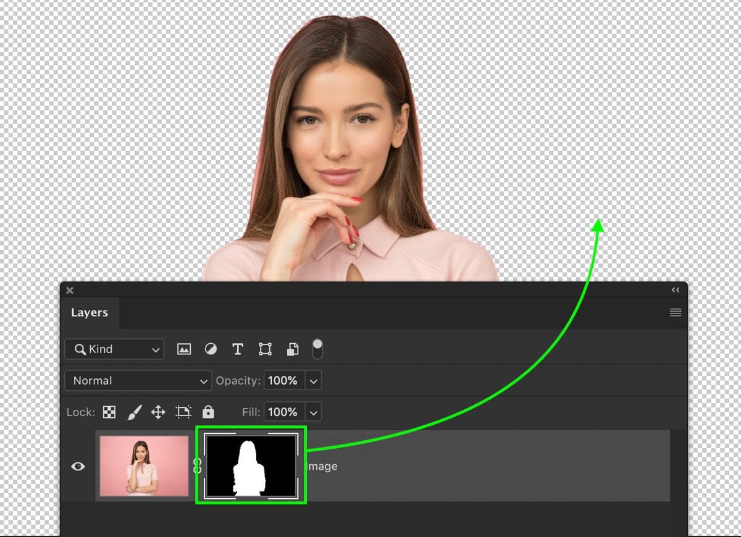Open the Layers panel menu icon
Image resolution: width=741 pixels, height=537 pixels.
(x=676, y=312)
